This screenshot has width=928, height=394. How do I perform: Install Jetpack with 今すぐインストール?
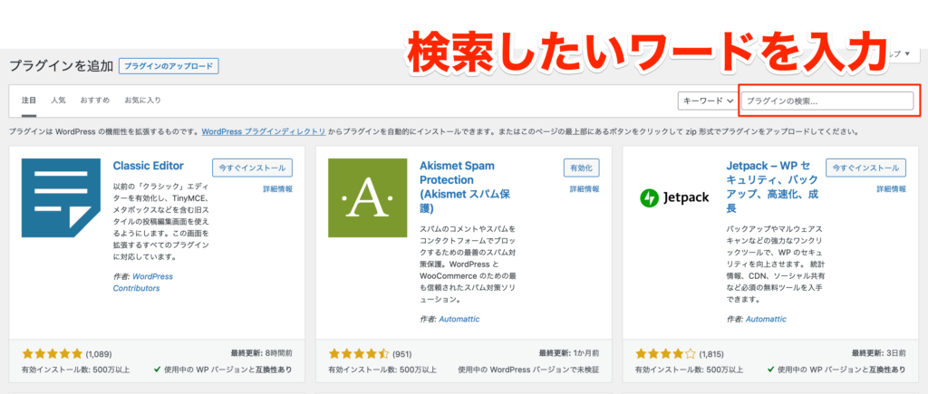click(x=865, y=168)
